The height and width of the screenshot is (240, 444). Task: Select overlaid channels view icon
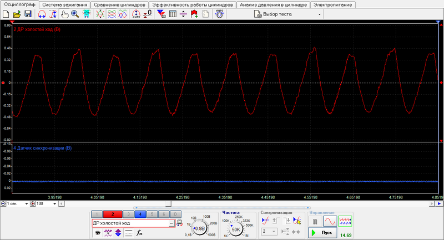122,14
